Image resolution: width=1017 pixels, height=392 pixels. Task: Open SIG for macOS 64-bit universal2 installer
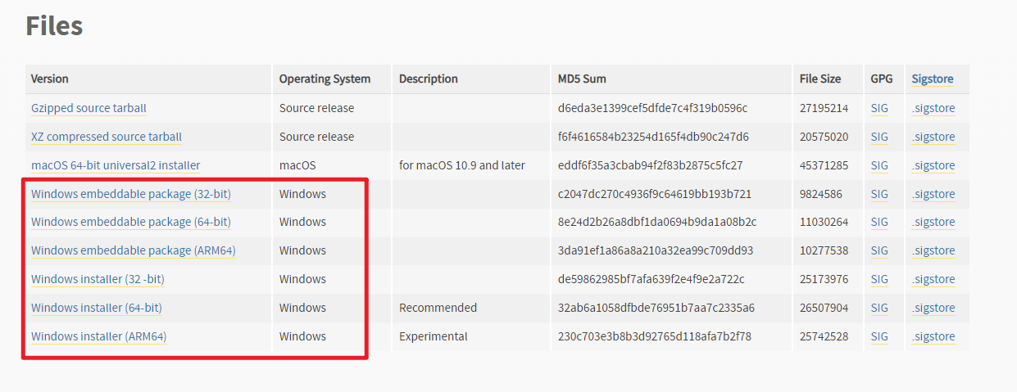pyautogui.click(x=879, y=165)
